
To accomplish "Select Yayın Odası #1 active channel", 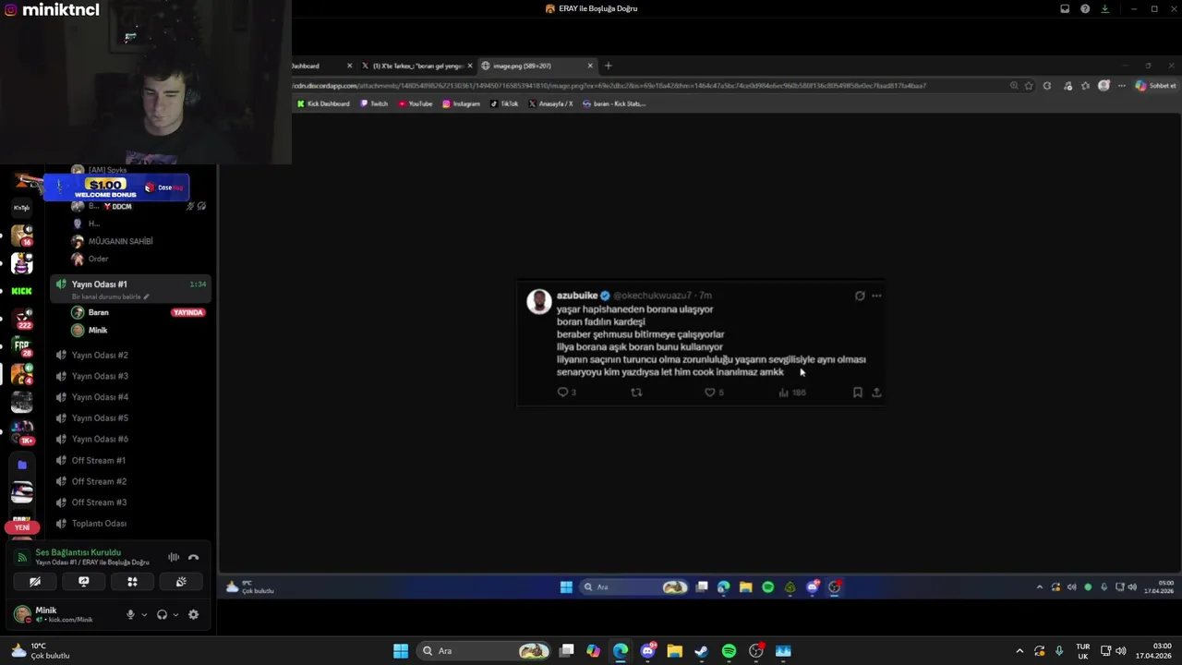I will (x=129, y=288).
